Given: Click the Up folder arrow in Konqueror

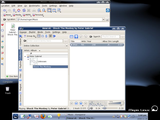Looking at the screenshot, I should (14, 10).
